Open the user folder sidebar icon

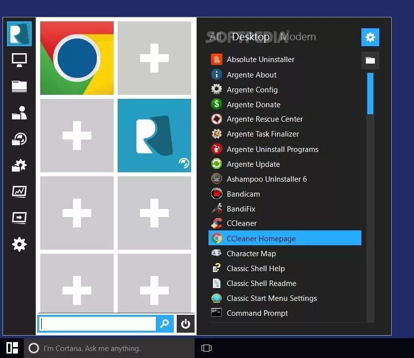[19, 113]
